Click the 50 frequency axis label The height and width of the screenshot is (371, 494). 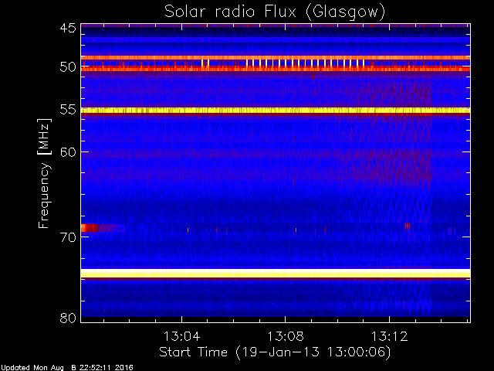(68, 67)
